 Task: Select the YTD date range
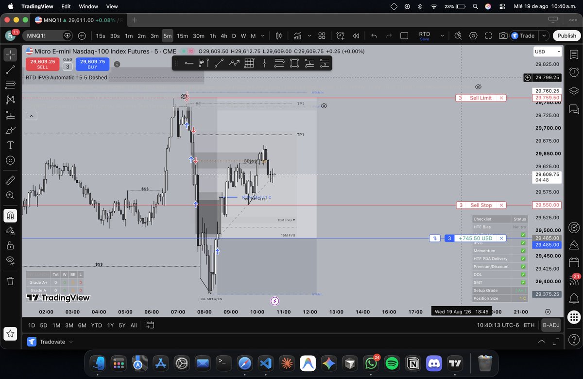click(96, 325)
